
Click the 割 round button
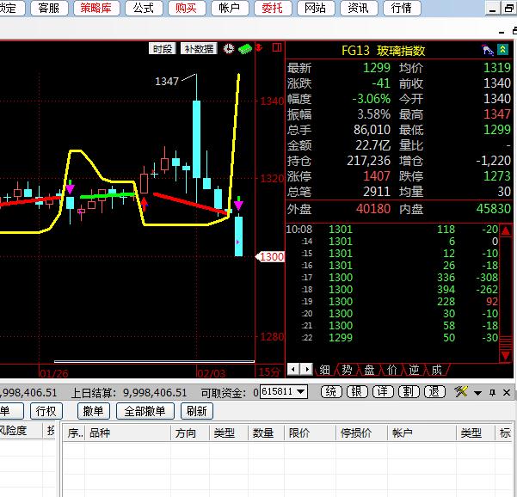point(409,392)
